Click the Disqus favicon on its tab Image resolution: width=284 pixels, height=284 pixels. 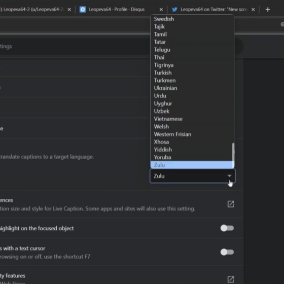pyautogui.click(x=83, y=10)
